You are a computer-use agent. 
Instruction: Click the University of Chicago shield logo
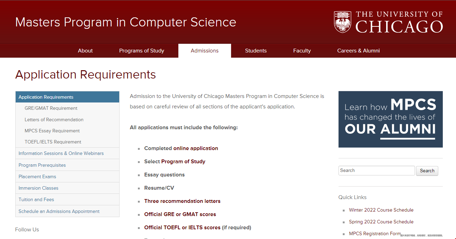pos(343,22)
